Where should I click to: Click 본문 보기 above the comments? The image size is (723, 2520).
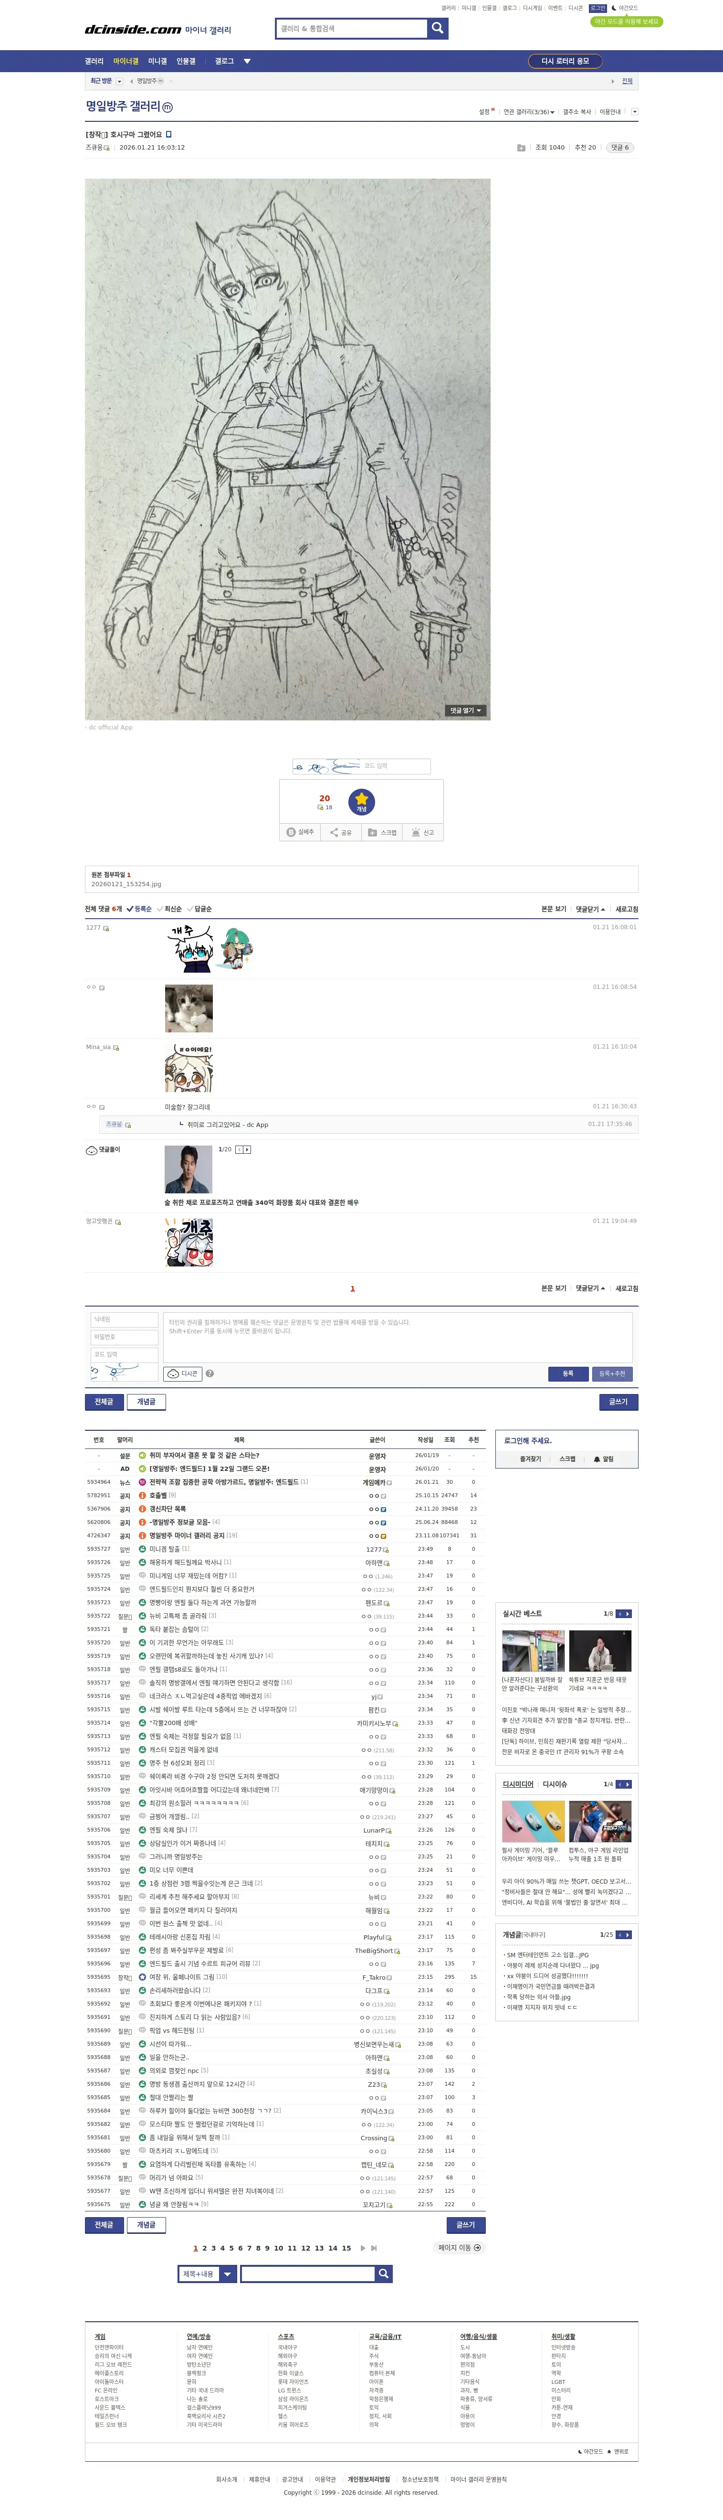pyautogui.click(x=554, y=909)
